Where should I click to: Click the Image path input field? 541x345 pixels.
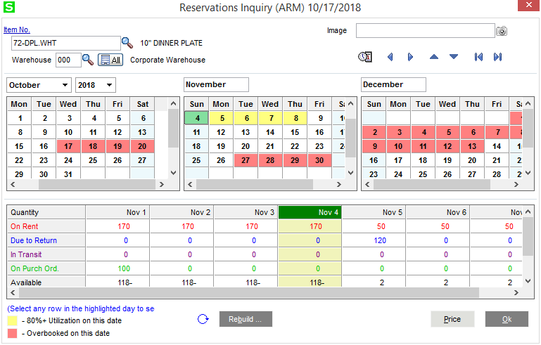pos(426,31)
